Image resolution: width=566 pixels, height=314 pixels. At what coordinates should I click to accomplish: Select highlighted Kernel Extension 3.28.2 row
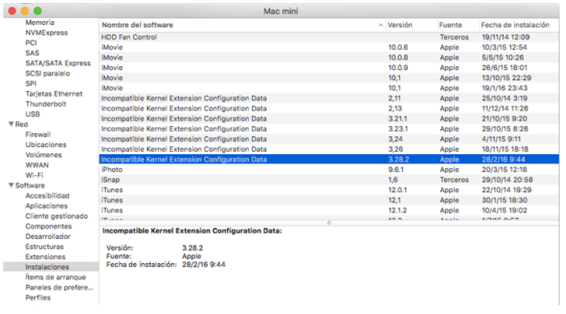click(329, 159)
